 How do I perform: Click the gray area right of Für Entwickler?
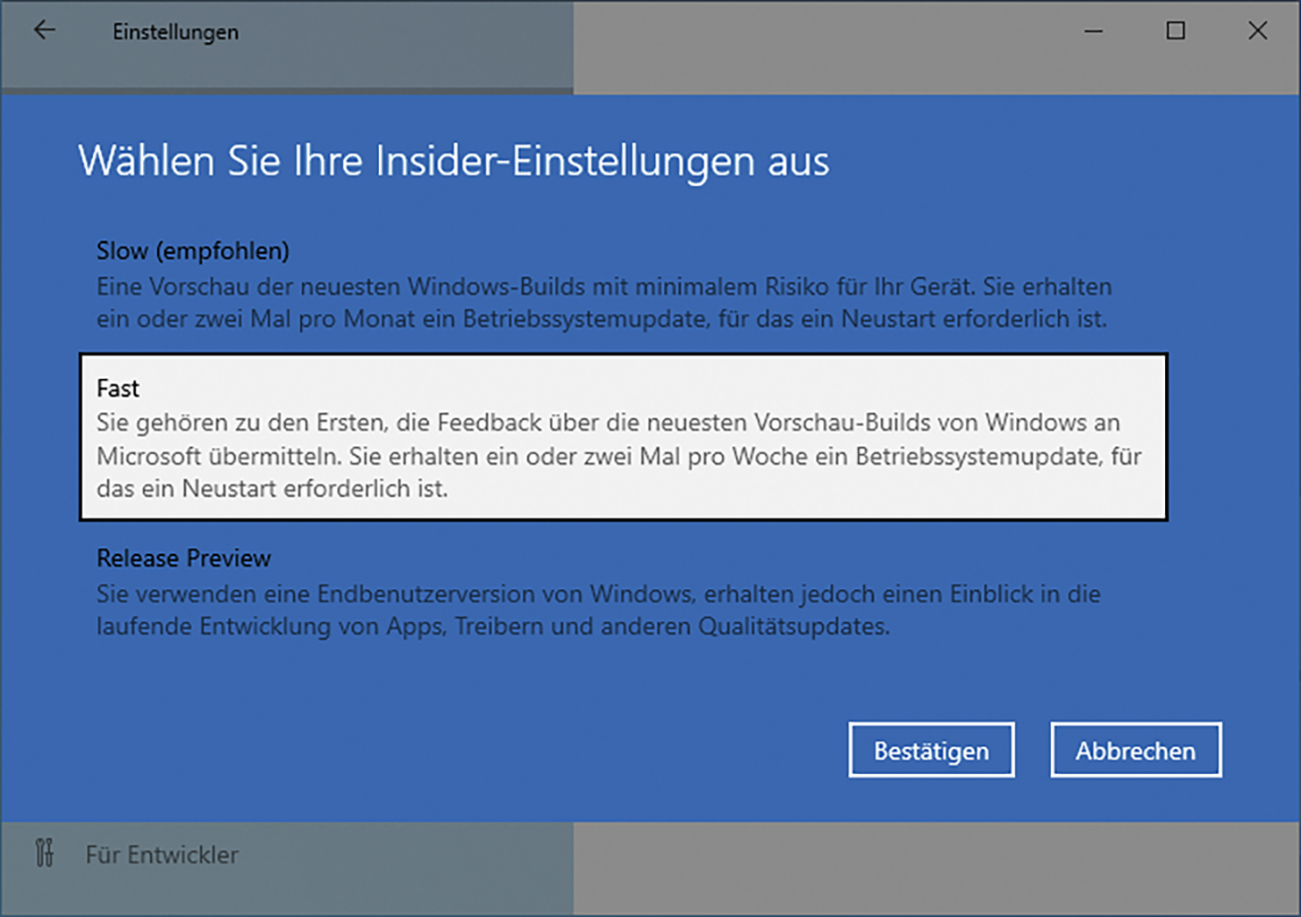click(894, 867)
